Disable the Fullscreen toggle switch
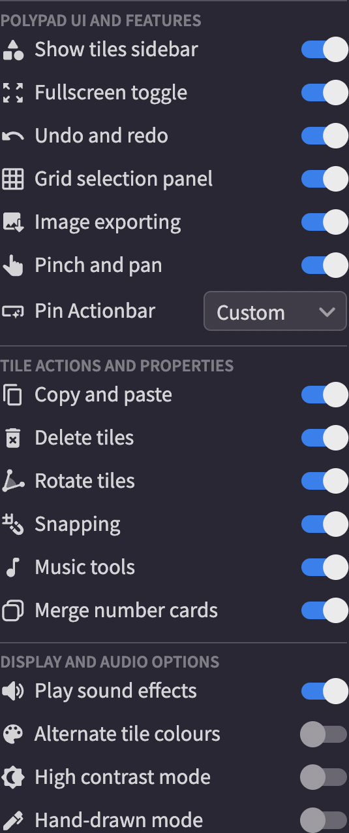 324,93
